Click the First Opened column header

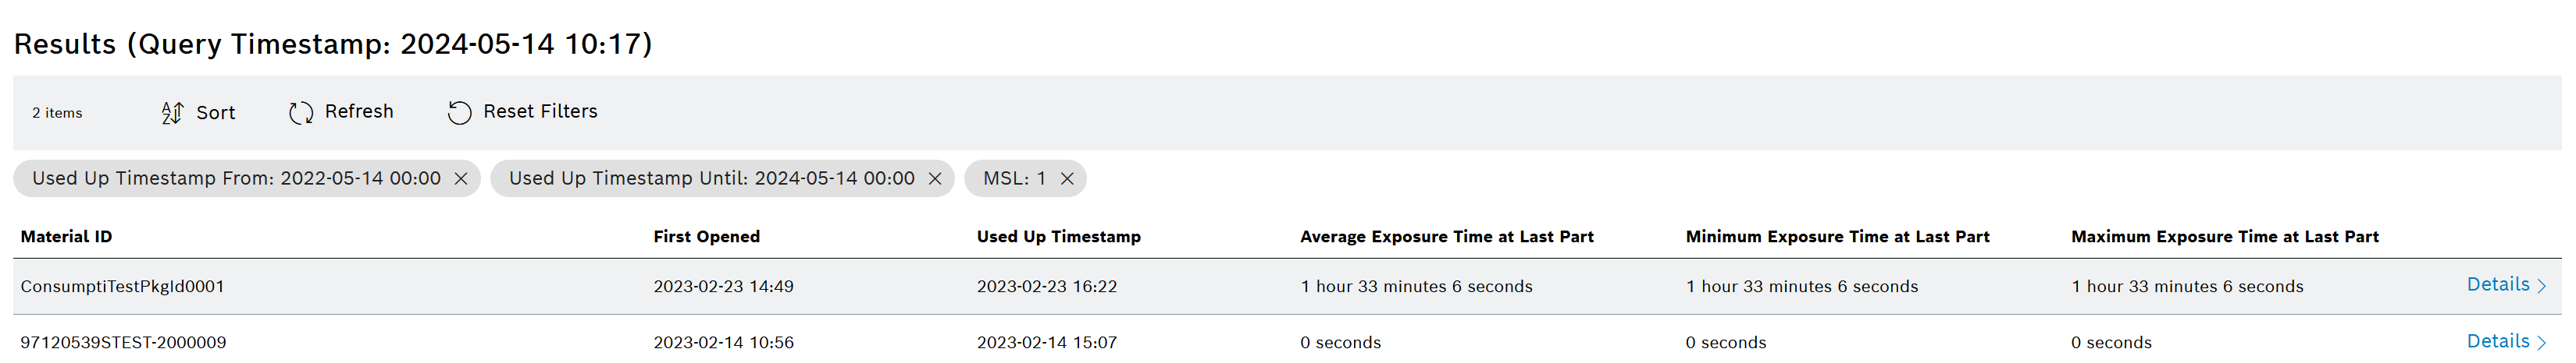pyautogui.click(x=706, y=236)
